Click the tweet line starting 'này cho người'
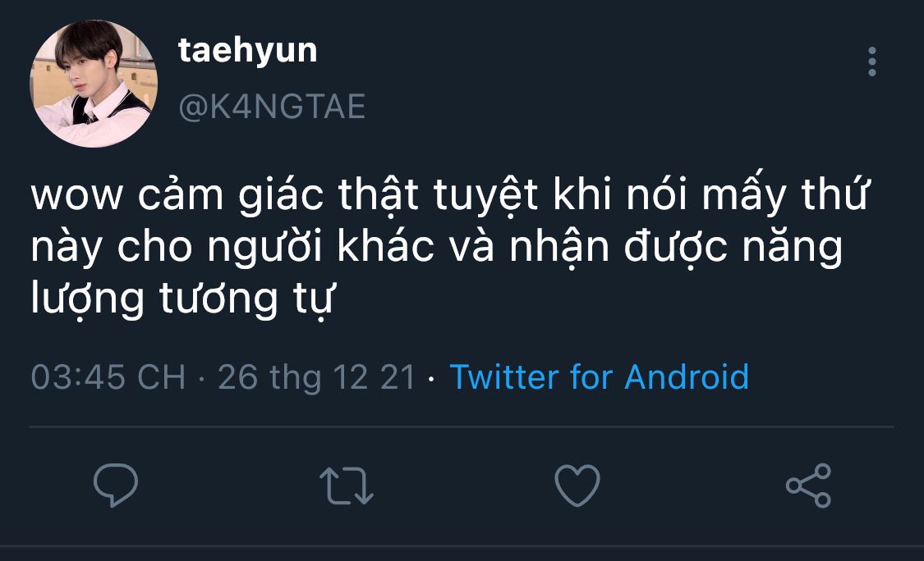Screen dimensions: 924x561 [x=436, y=247]
